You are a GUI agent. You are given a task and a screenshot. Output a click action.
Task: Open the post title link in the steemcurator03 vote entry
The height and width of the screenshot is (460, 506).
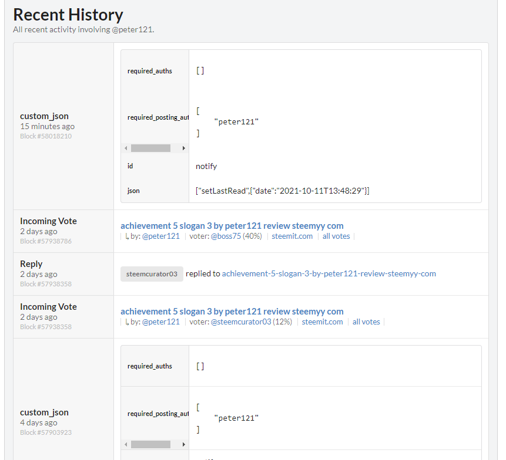(x=232, y=312)
